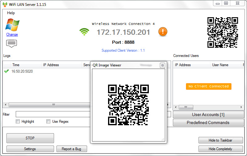Click the green WiFi signal icon

tap(84, 32)
